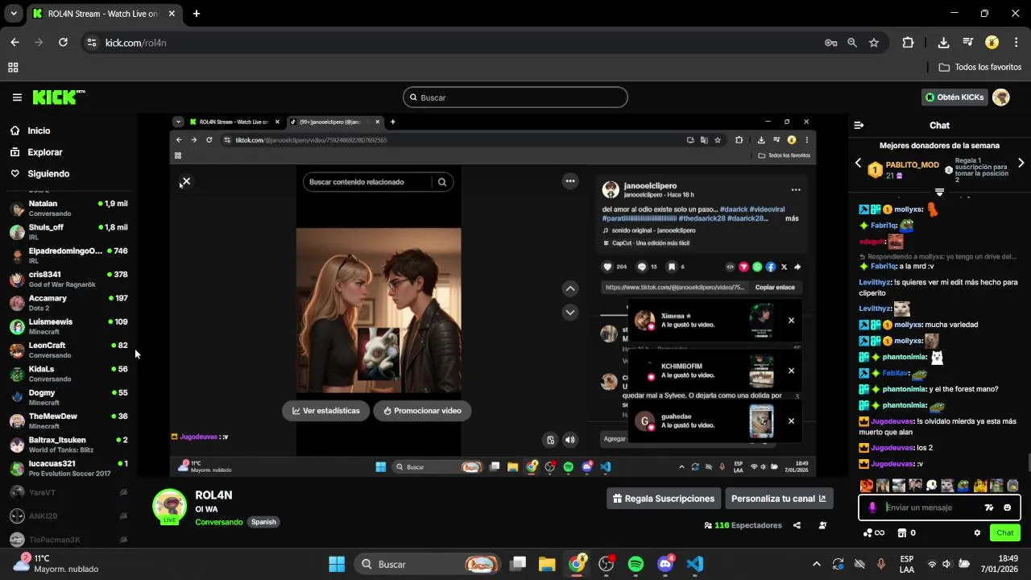Open the moderator user icon beside share
The width and height of the screenshot is (1031, 580).
point(822,525)
